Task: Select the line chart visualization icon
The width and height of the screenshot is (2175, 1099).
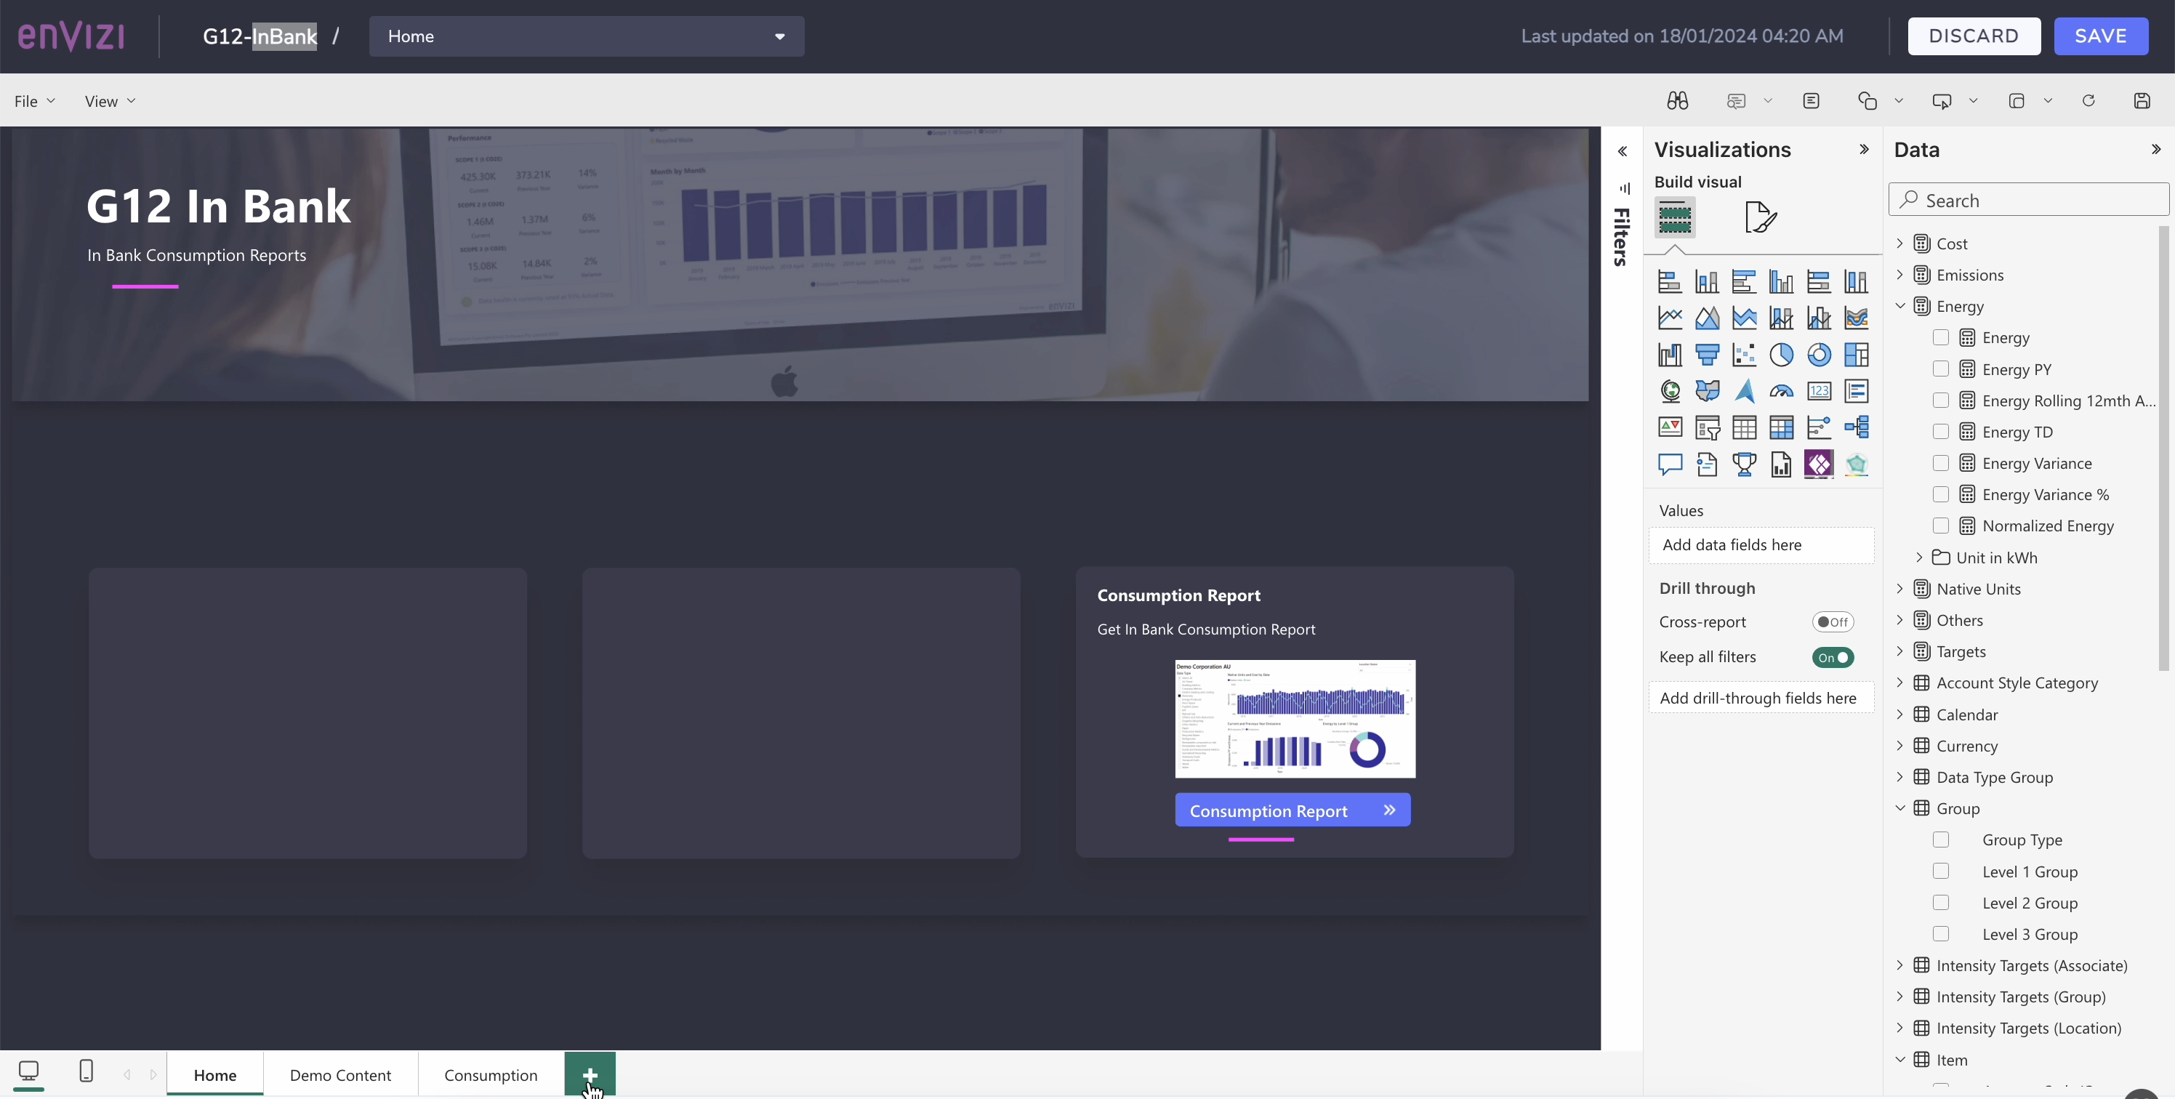Action: pyautogui.click(x=1670, y=318)
